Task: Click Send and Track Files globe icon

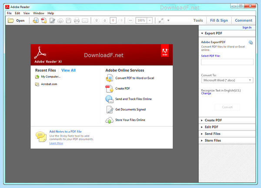Action: pos(109,99)
